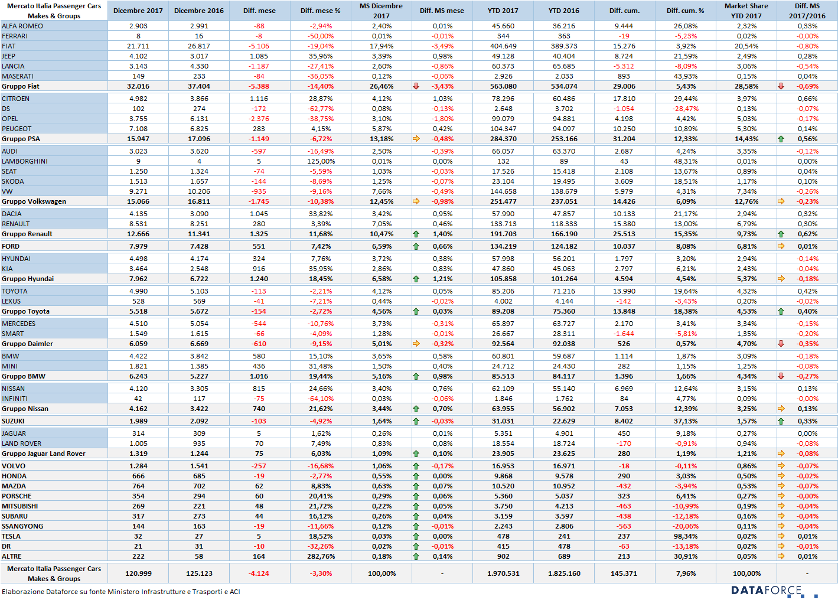Viewport: 838px width, 600px height.
Task: Select the Diff. cum. % column header
Action: (686, 11)
